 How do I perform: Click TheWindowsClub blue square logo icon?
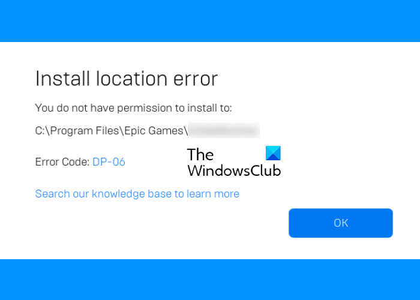click(x=273, y=153)
